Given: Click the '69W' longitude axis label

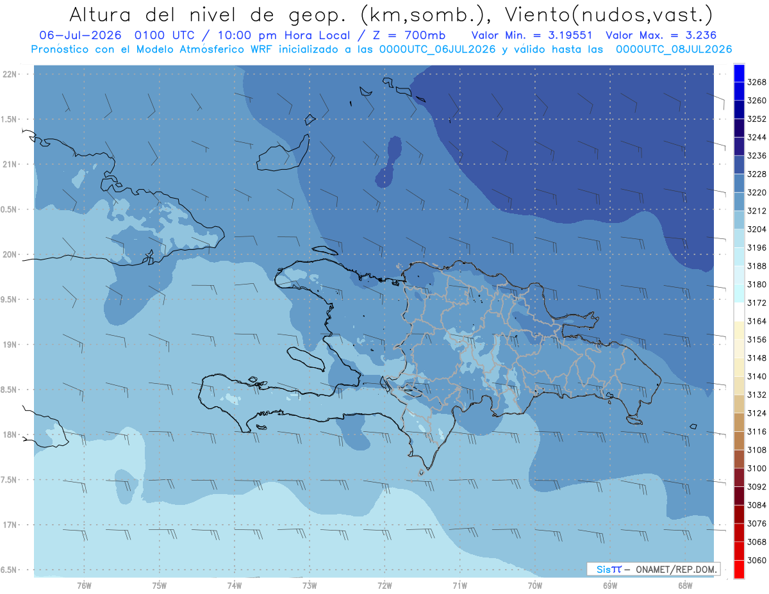Looking at the screenshot, I should coord(609,585).
